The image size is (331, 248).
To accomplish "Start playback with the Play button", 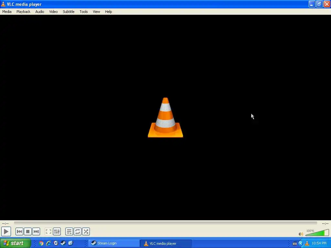I will [6, 232].
